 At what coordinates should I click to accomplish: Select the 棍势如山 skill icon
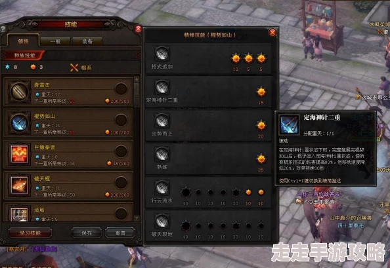pos(20,123)
